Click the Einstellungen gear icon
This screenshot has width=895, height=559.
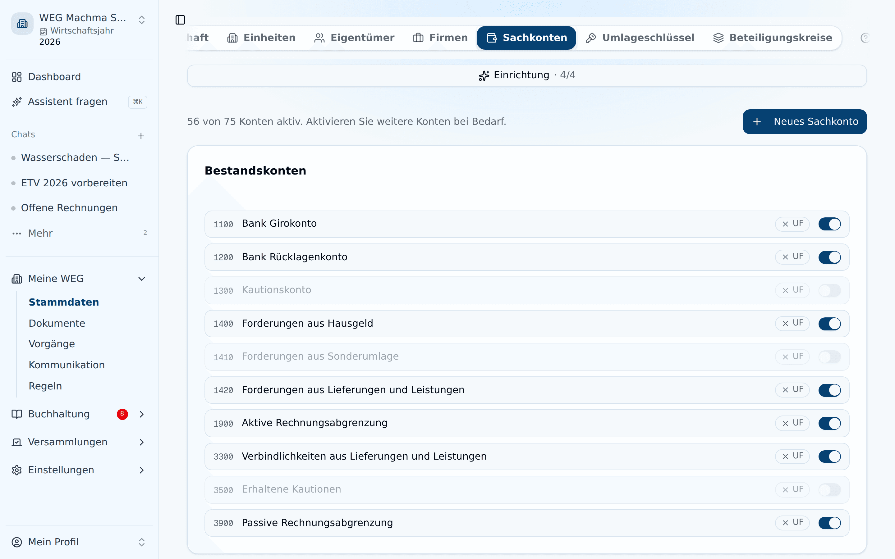click(17, 470)
